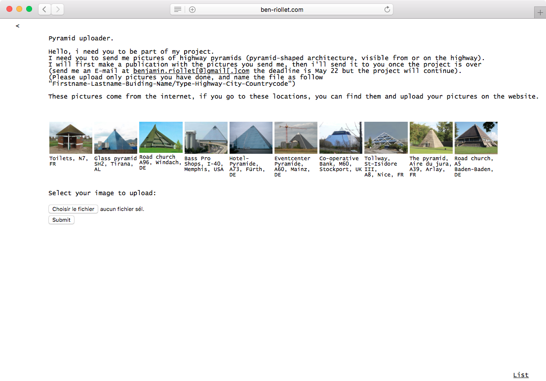The image size is (546, 381).
Task: Click the Road church Windach image
Action: click(x=161, y=137)
